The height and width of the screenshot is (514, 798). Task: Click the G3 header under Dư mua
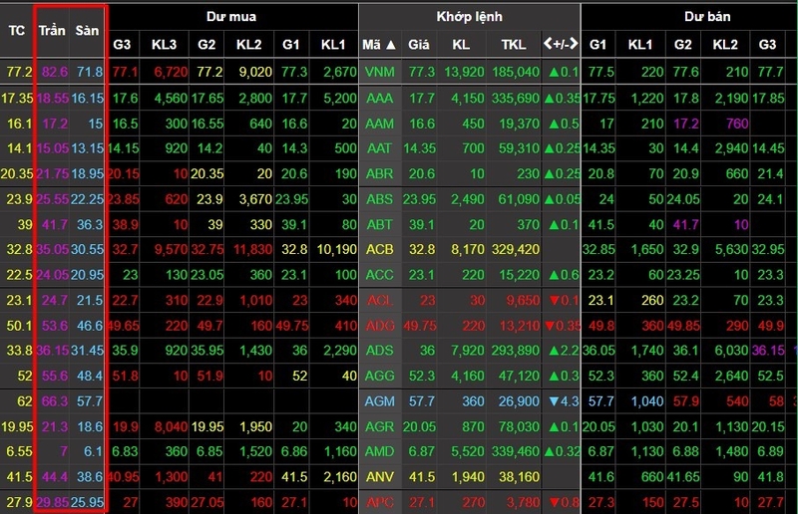122,45
